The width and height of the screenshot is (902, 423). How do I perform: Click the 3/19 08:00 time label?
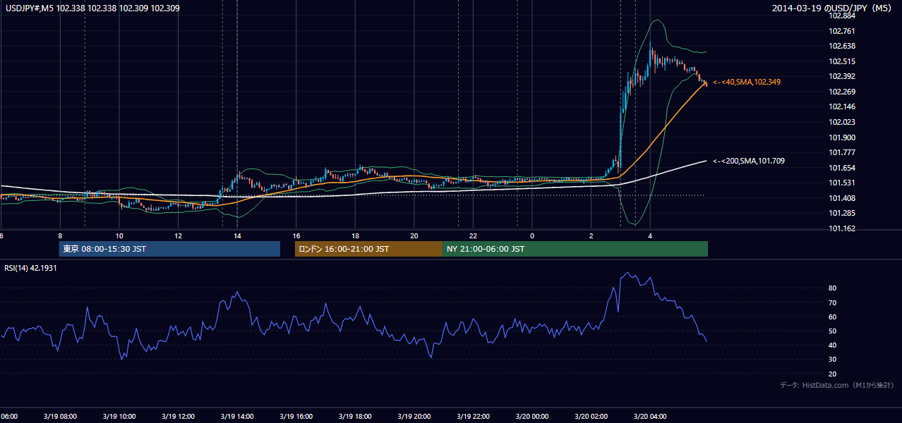point(60,417)
